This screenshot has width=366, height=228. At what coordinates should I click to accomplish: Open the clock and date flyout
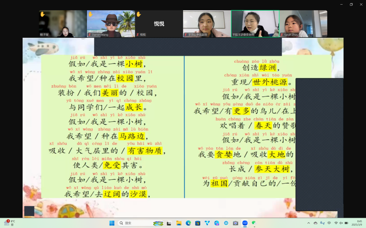point(359,223)
